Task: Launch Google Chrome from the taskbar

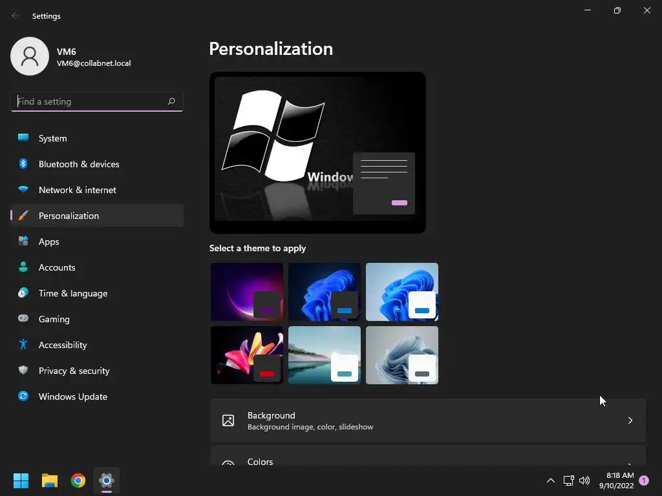Action: click(78, 480)
